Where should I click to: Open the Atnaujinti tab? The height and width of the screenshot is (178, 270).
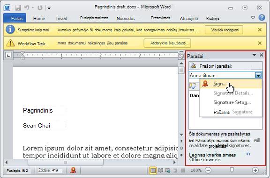(189, 18)
